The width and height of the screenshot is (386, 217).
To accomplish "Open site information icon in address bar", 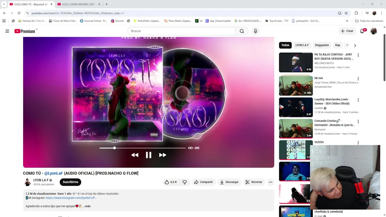I will [27, 13].
